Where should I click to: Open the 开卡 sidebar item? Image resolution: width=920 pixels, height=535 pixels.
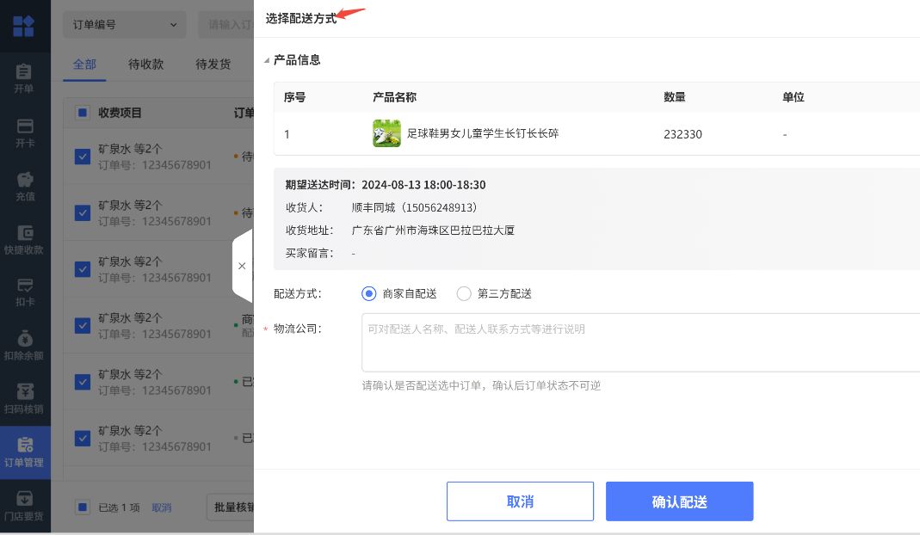24,133
